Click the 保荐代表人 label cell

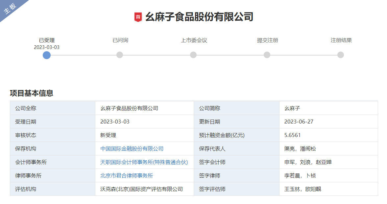coord(236,149)
